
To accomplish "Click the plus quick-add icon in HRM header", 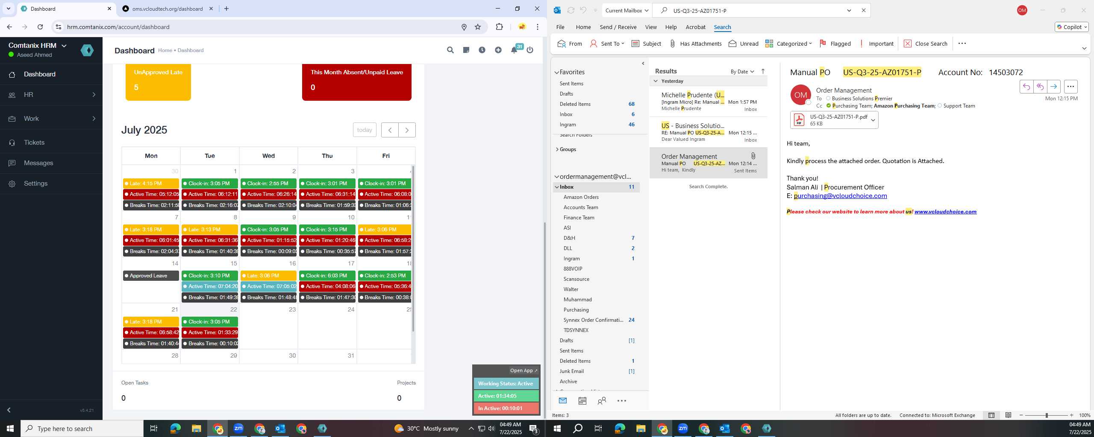I will pyautogui.click(x=498, y=50).
